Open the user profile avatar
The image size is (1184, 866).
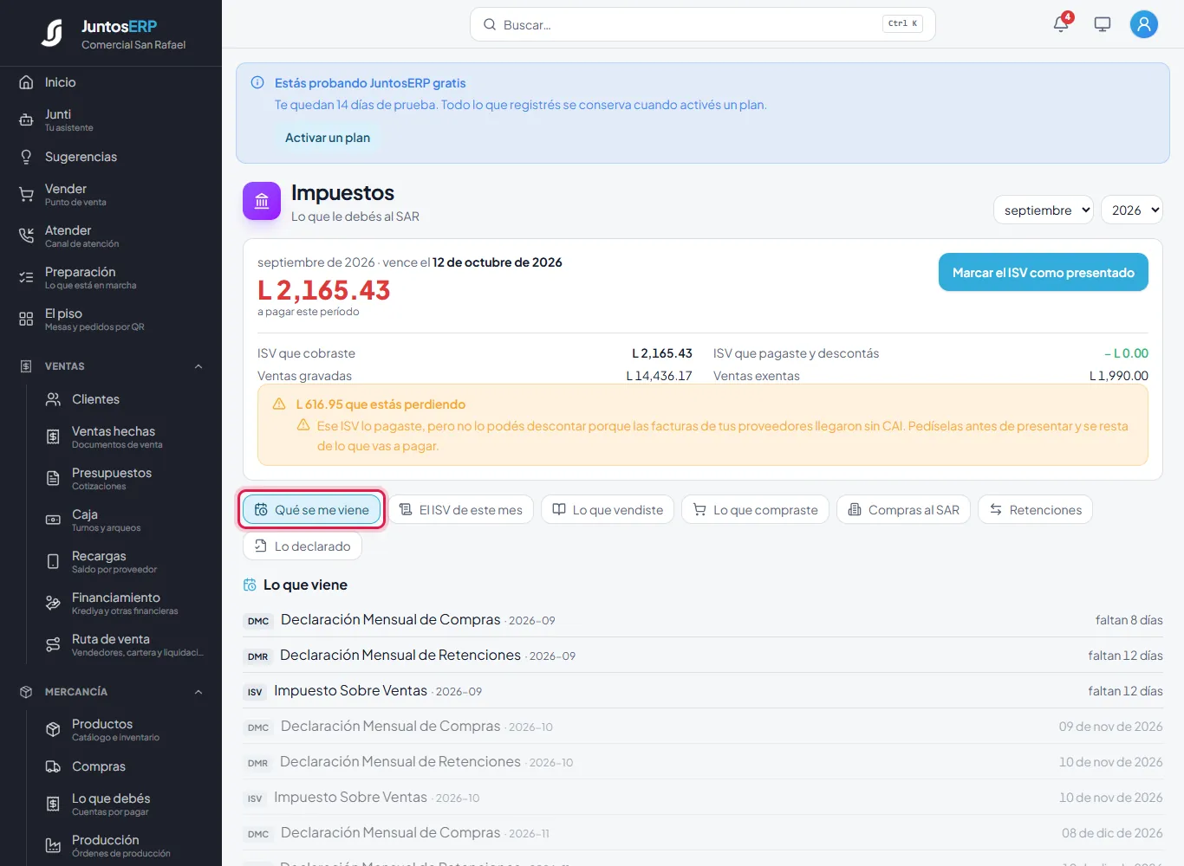pyautogui.click(x=1144, y=24)
